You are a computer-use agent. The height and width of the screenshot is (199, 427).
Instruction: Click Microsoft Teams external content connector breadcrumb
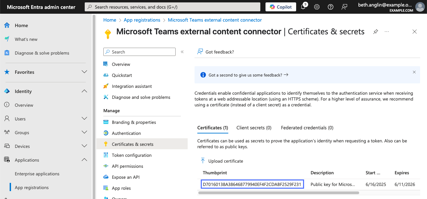[x=215, y=20]
